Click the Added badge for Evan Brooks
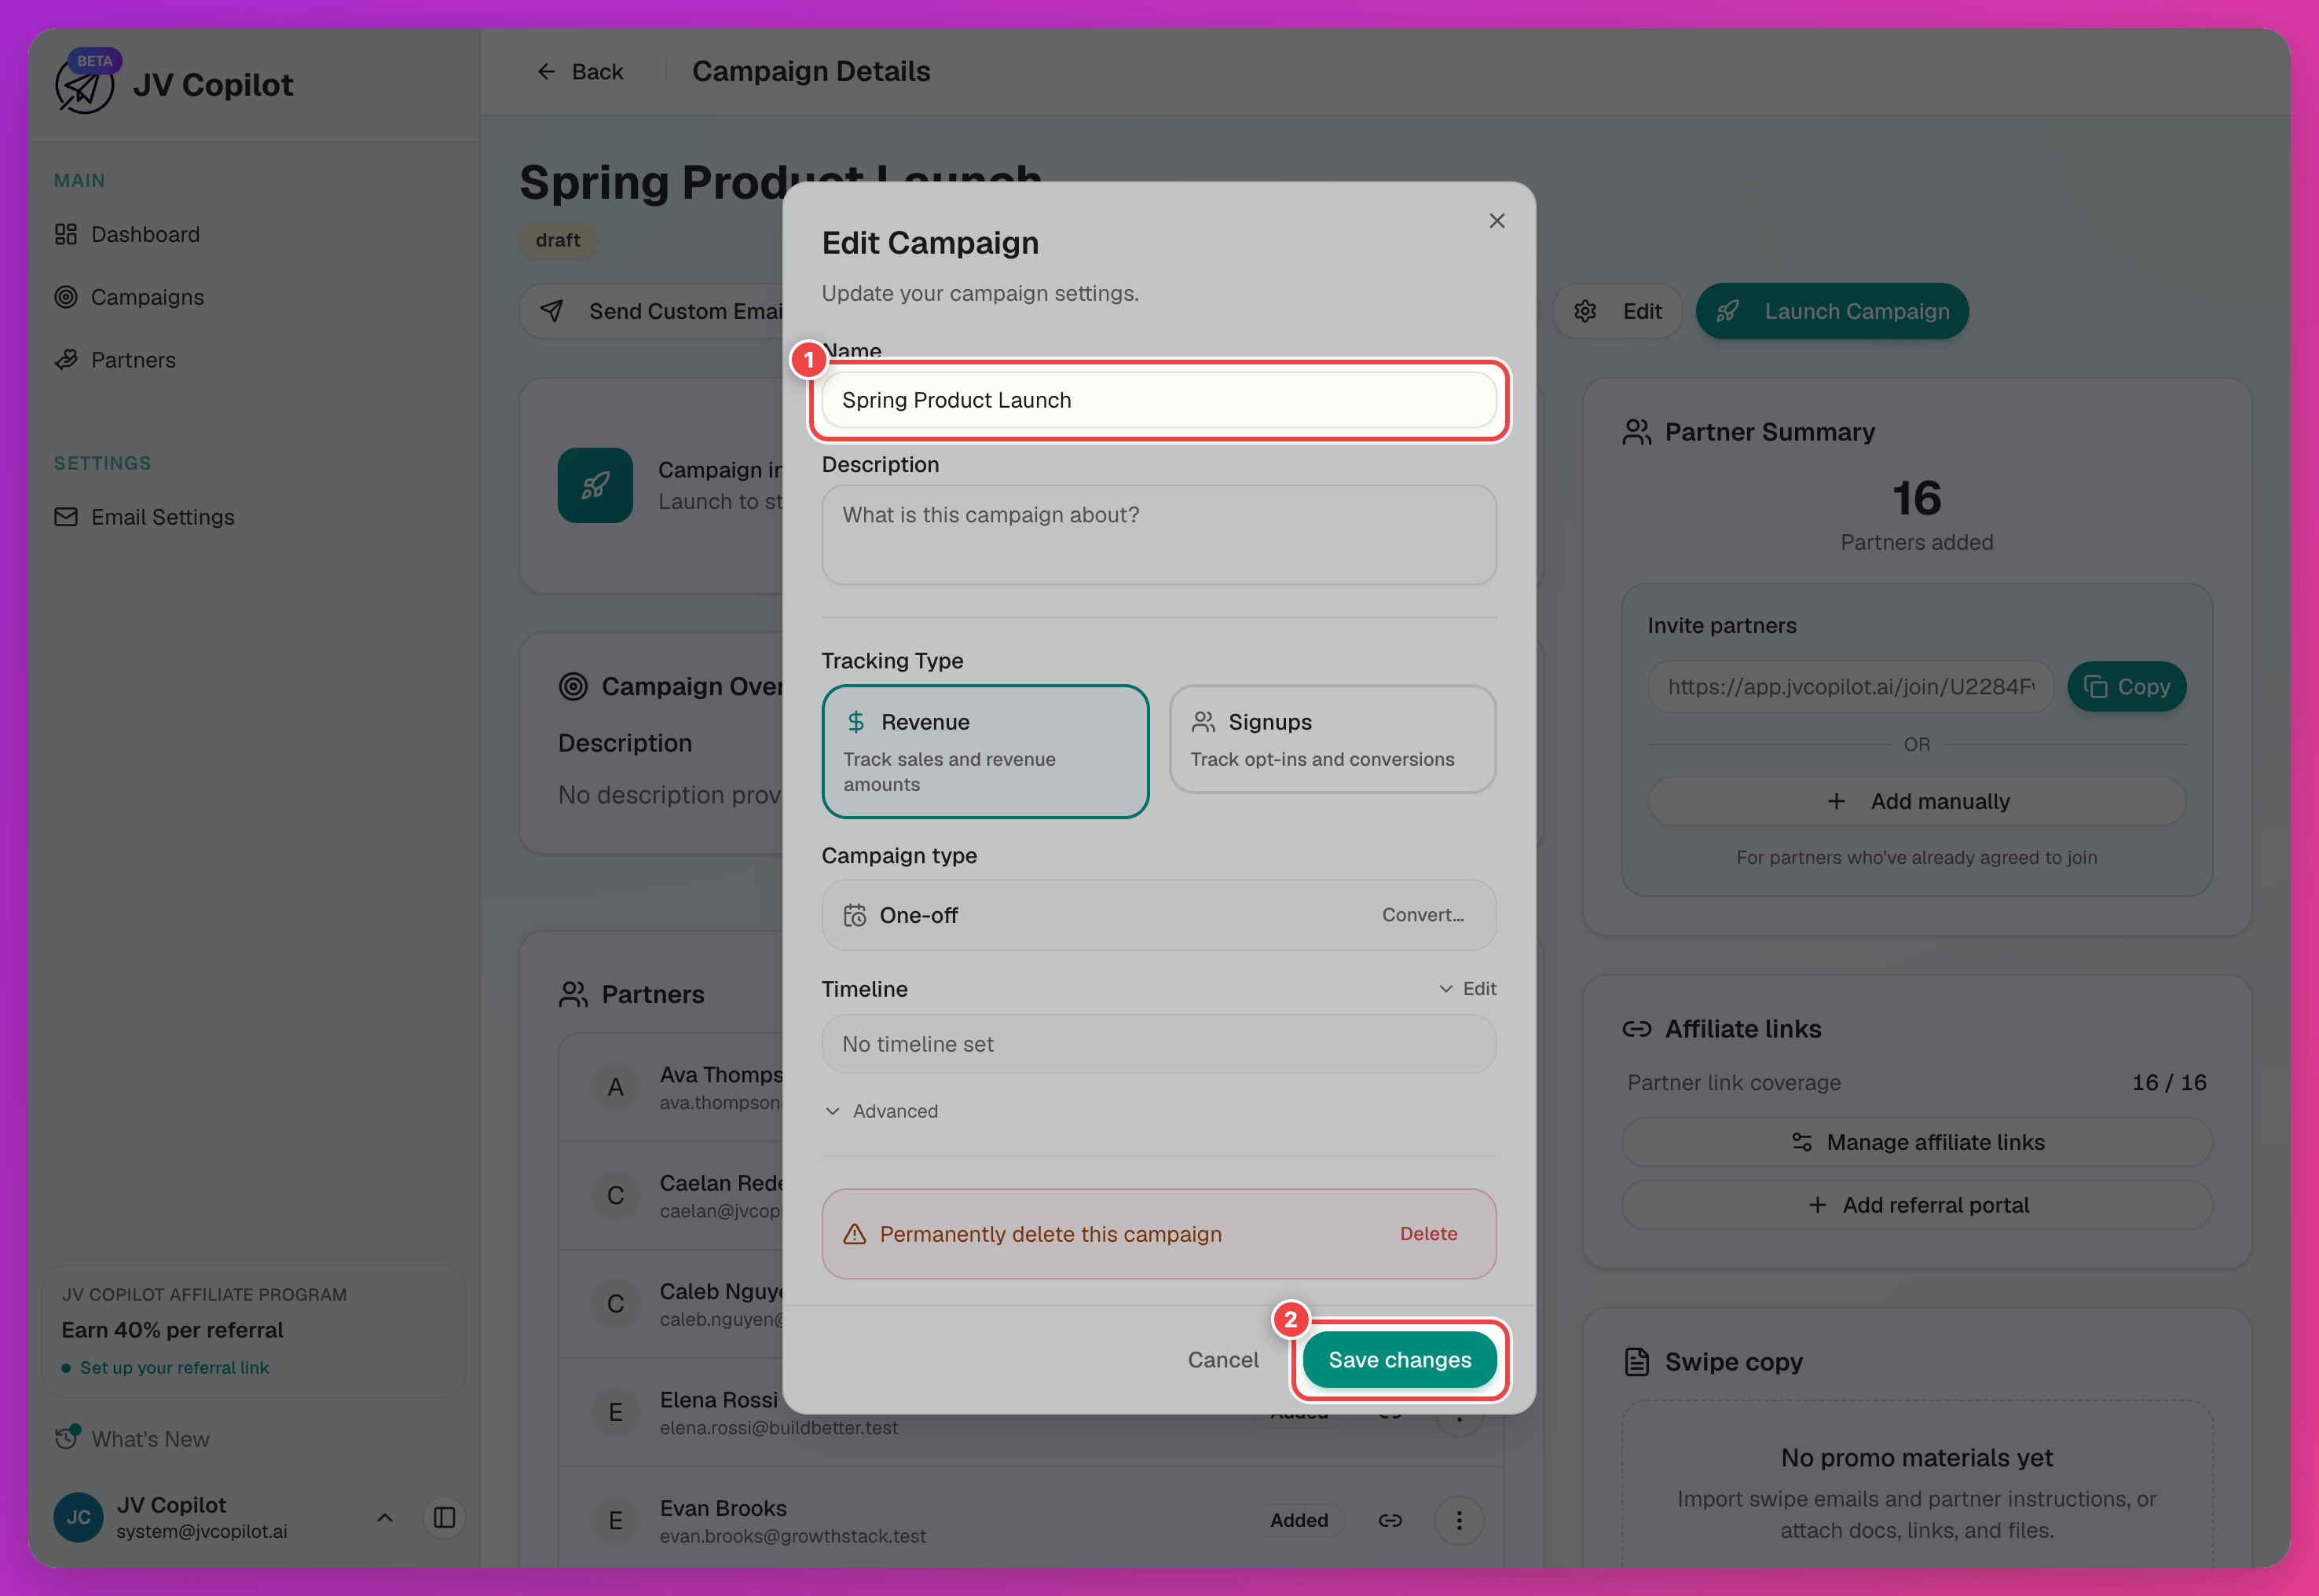This screenshot has width=2319, height=1596. point(1299,1521)
